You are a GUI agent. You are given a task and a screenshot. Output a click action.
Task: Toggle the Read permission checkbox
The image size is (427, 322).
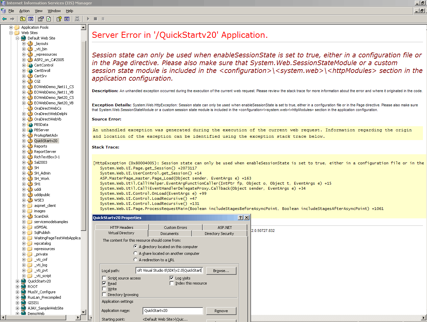(x=104, y=283)
